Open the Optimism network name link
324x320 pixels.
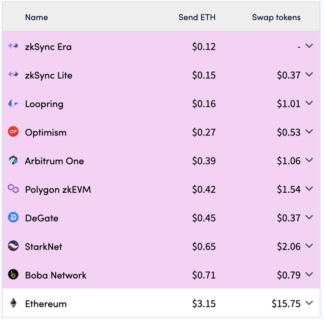pyautogui.click(x=46, y=133)
